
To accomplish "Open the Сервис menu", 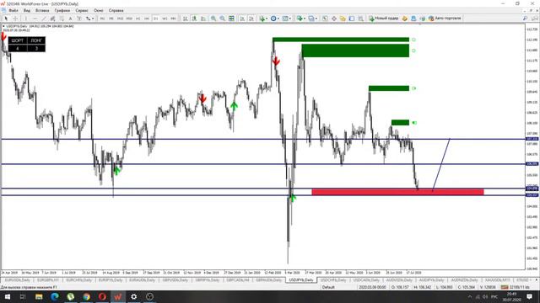I will click(x=82, y=11).
